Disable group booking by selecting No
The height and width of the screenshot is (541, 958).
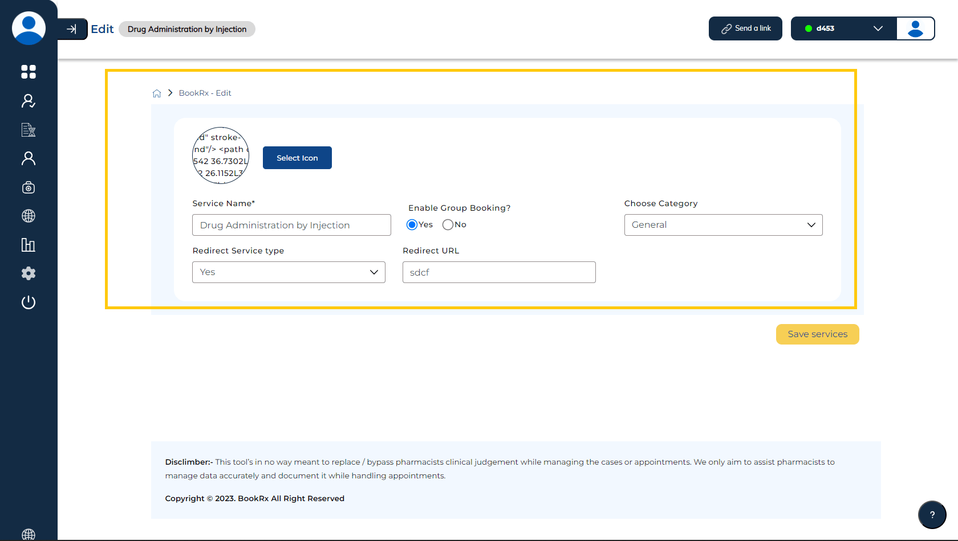click(x=447, y=224)
